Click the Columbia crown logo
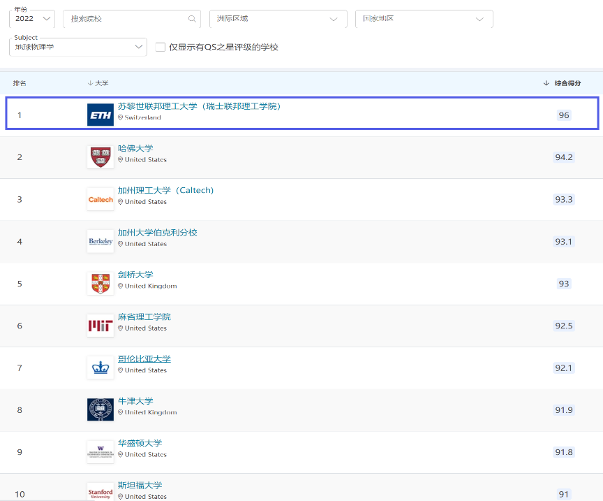603x501 pixels. (100, 368)
